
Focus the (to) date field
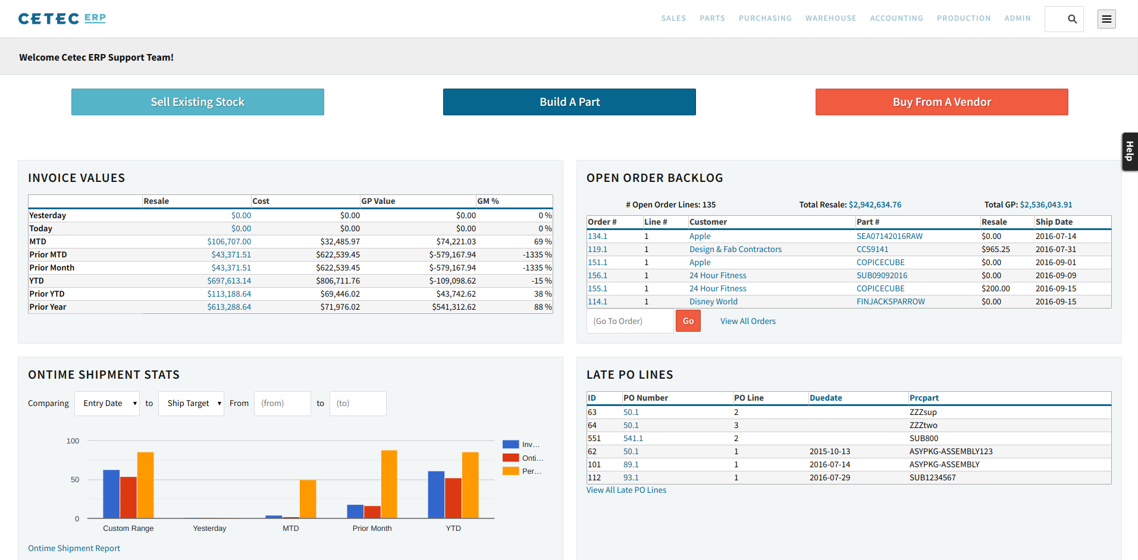(x=358, y=403)
